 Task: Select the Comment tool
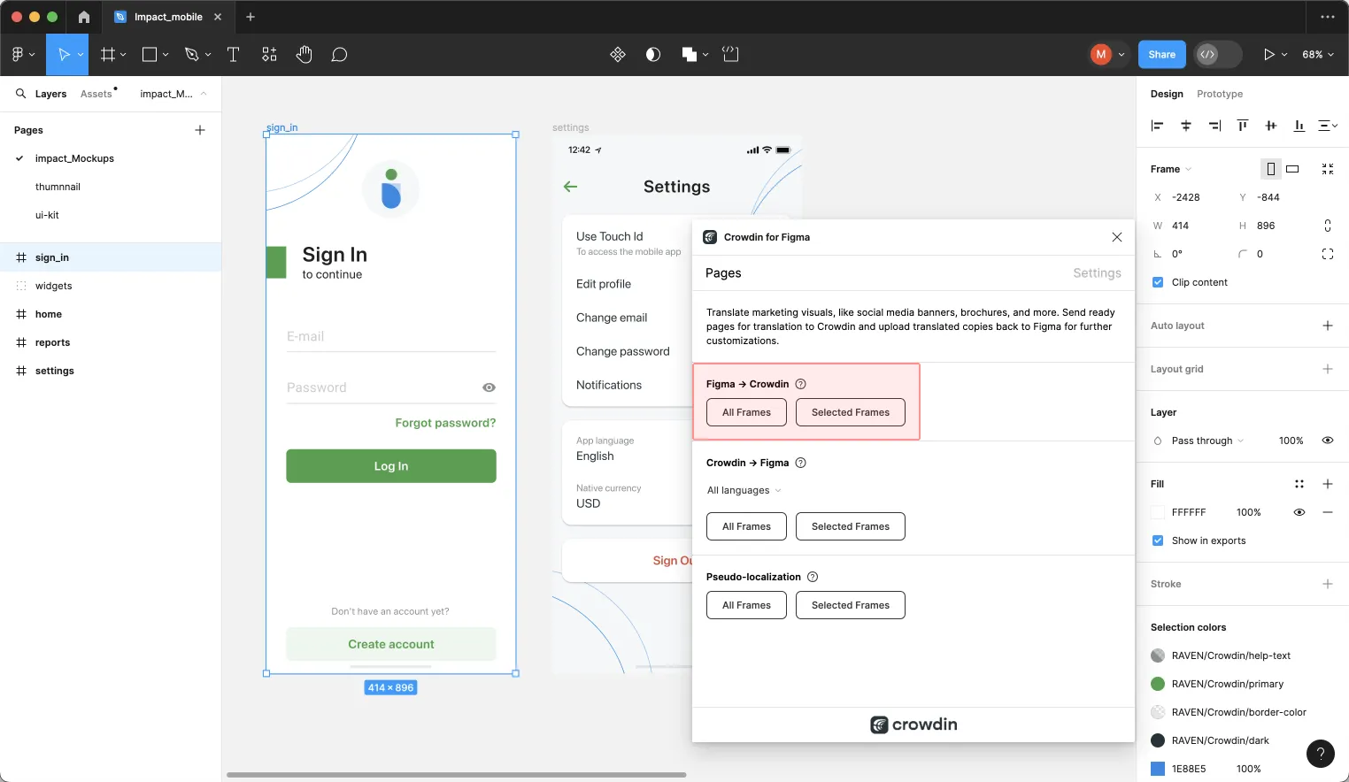[x=339, y=55]
